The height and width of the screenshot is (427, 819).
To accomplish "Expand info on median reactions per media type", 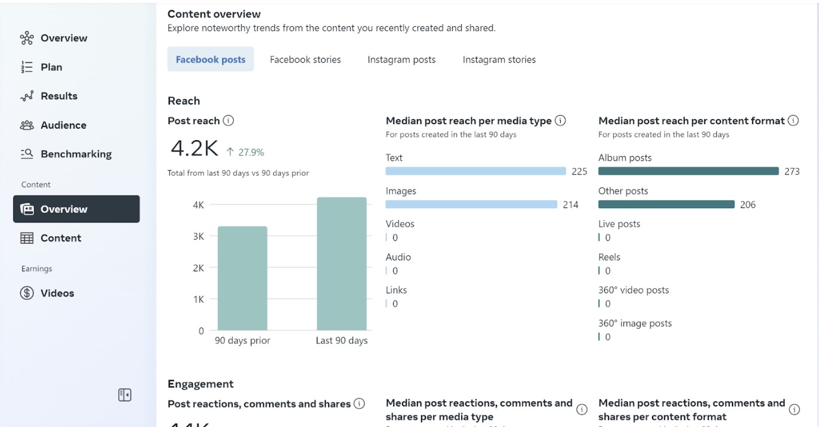I will (x=582, y=409).
